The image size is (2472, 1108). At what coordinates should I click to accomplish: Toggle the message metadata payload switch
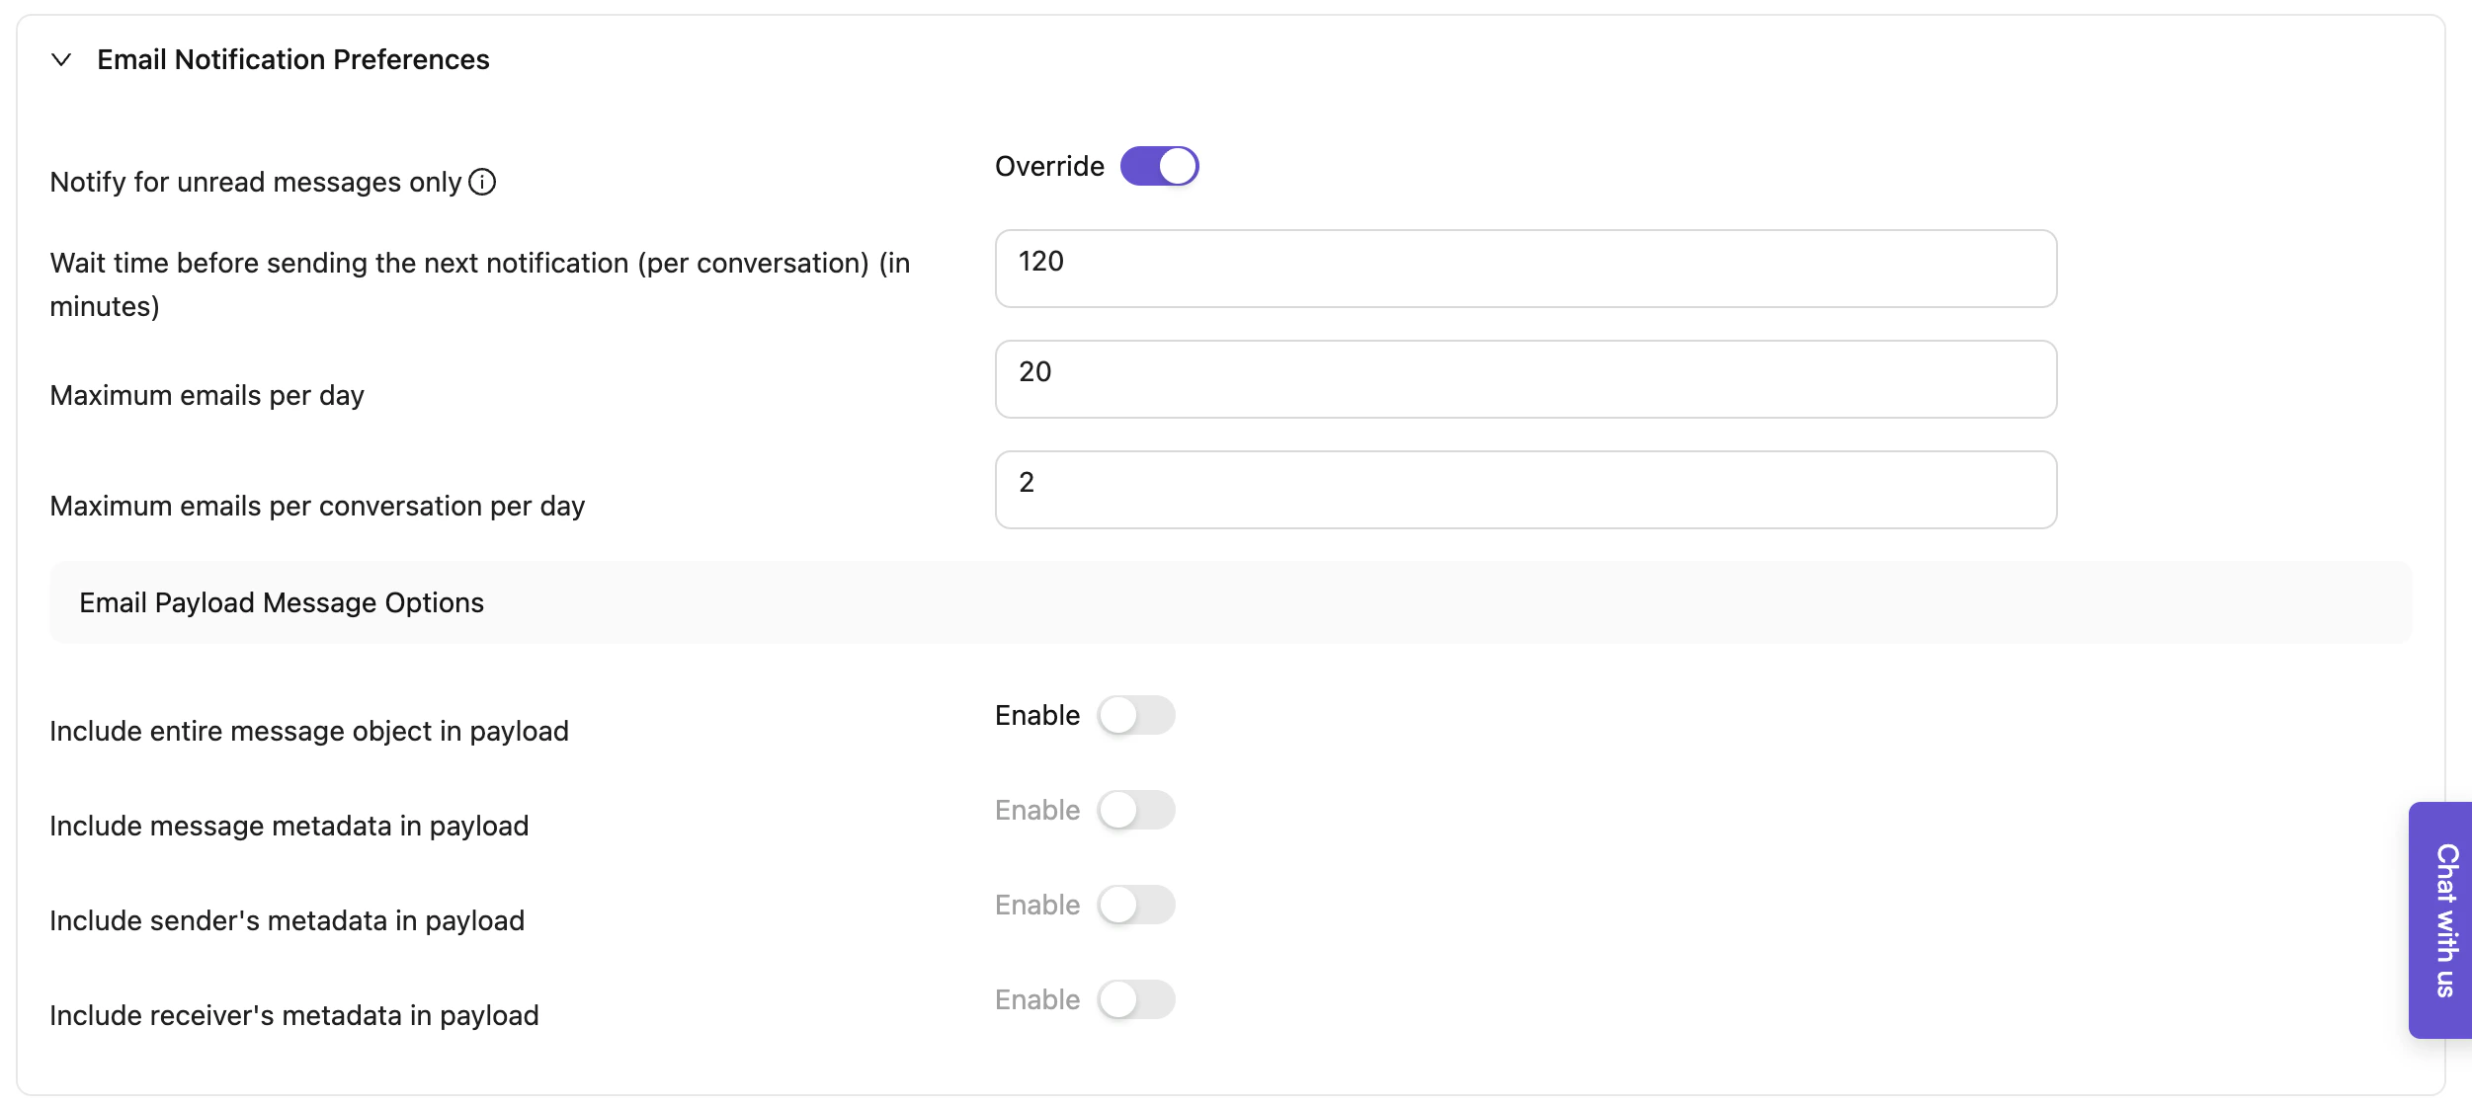click(x=1135, y=811)
